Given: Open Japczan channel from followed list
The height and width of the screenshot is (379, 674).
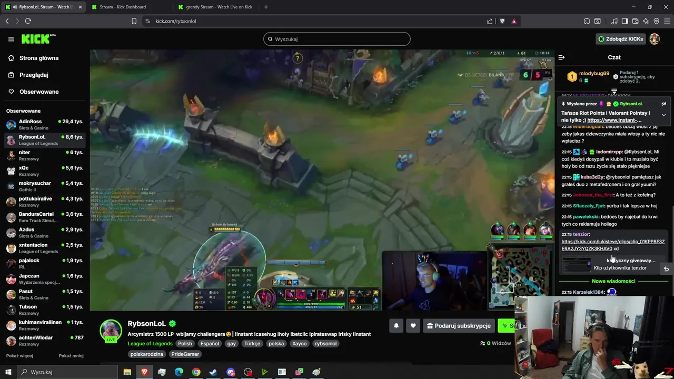Looking at the screenshot, I should pos(44,279).
